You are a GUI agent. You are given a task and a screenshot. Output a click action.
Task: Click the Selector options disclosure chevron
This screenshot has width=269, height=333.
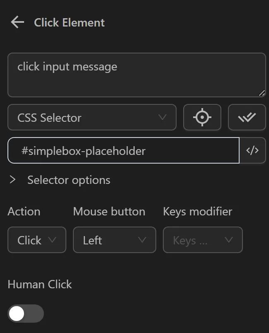pos(12,180)
